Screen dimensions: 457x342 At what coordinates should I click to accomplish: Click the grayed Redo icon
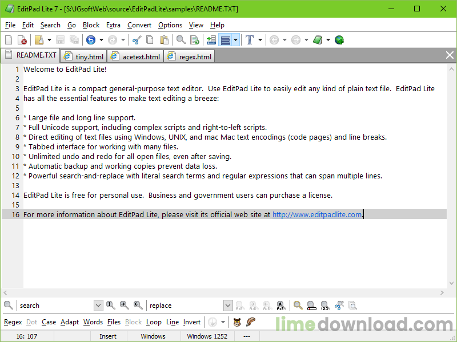pyautogui.click(x=113, y=40)
